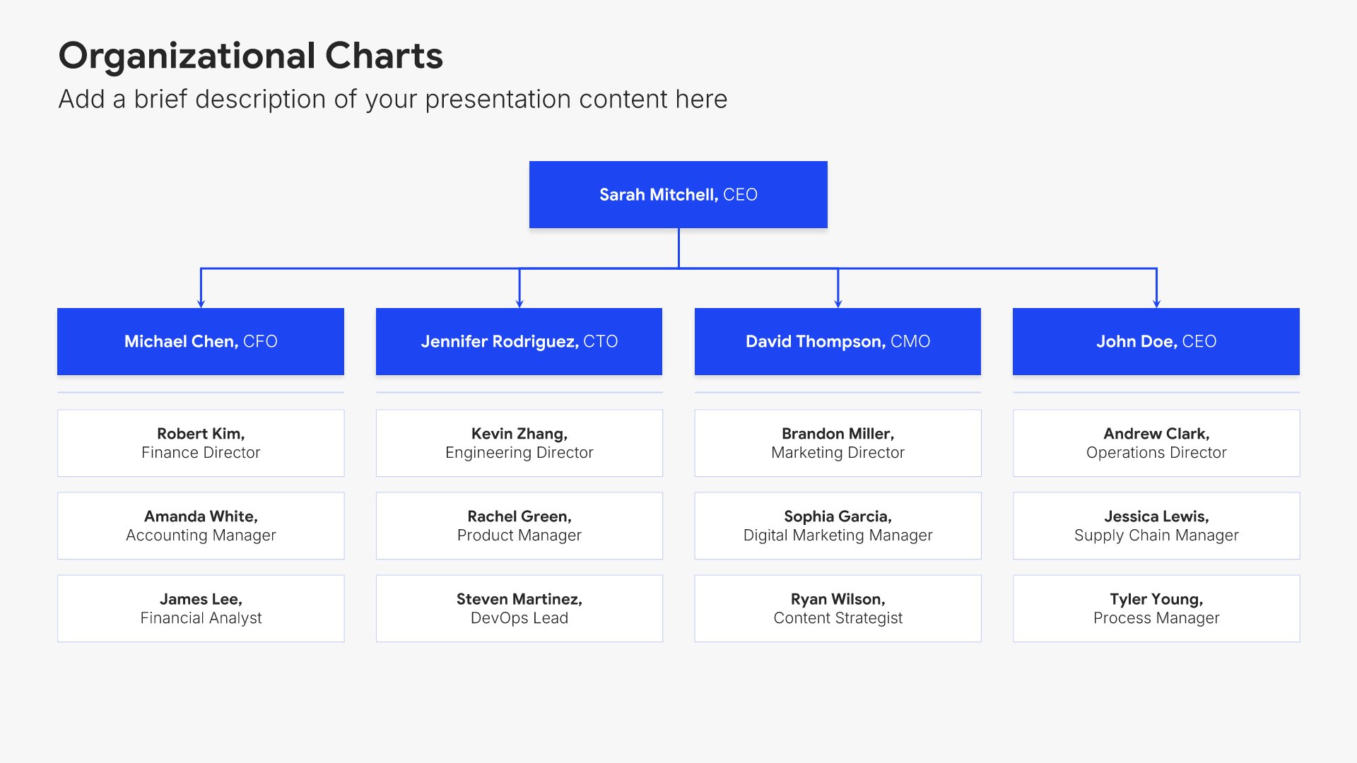Select the Sarah Mitchell CEO box
Screen dimensions: 1357x763
click(678, 194)
